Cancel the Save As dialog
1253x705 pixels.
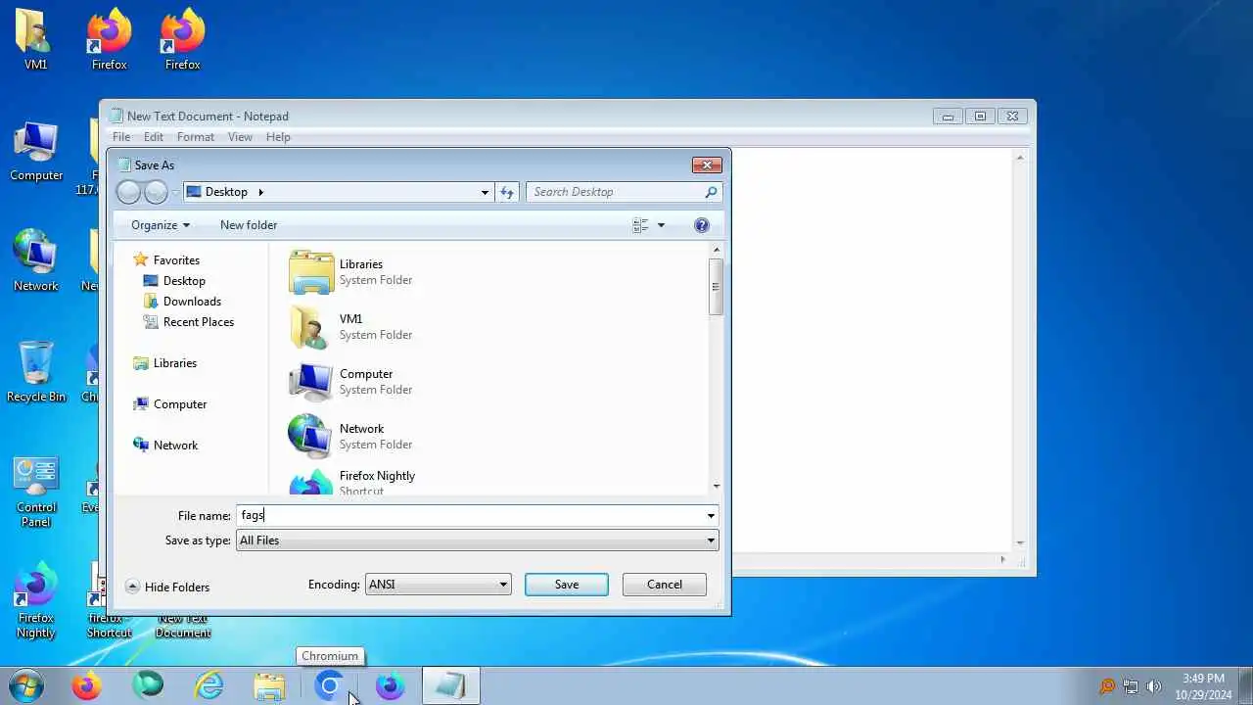coord(665,585)
